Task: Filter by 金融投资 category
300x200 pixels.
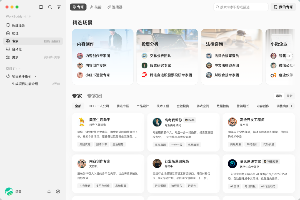Action: 183,106
